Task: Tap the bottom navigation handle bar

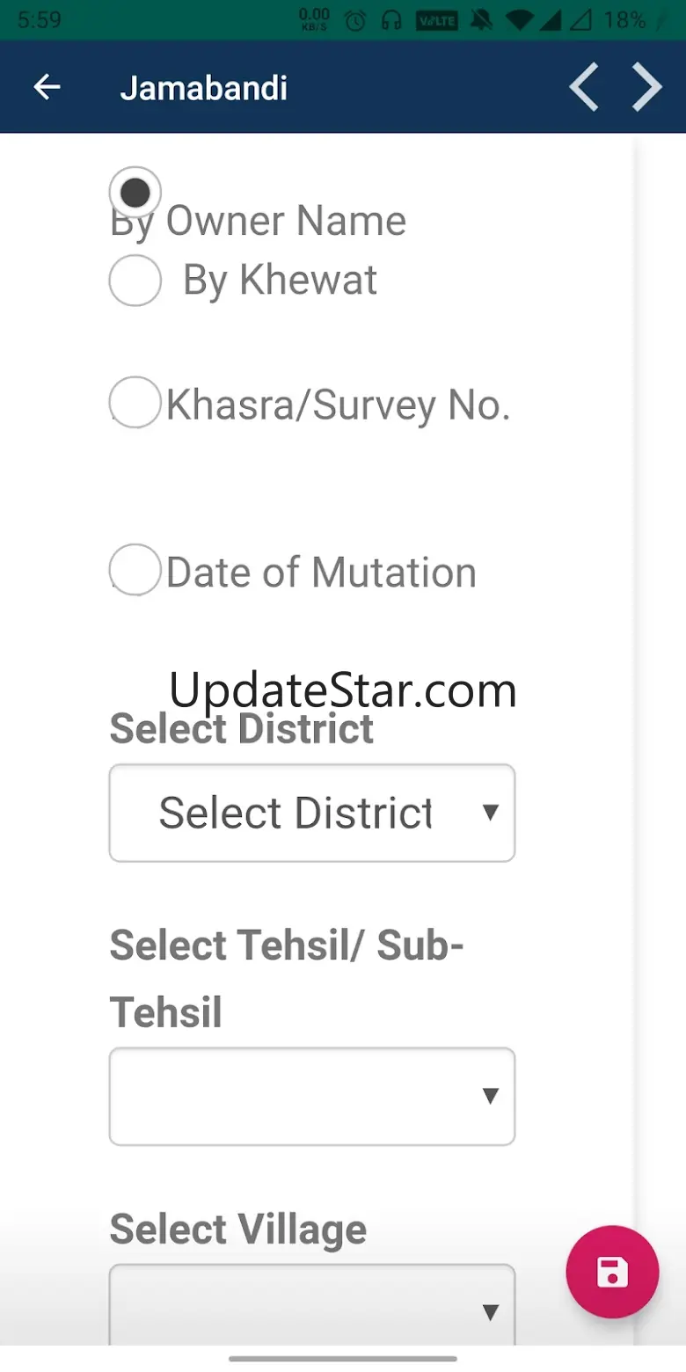Action: coord(343,1359)
